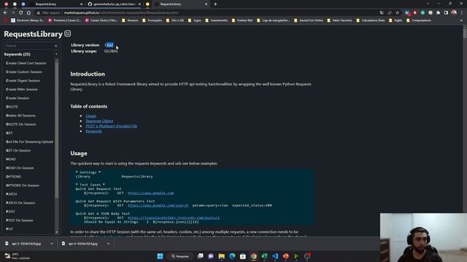This screenshot has height=262, width=467.
Task: Click the Pesquisar taskbar search box
Action: pyautogui.click(x=180, y=256)
